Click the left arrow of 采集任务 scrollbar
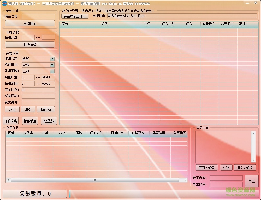This screenshot has height=200, width=261. click(8, 180)
